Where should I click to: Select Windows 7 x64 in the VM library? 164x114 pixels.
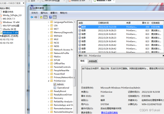11,33
